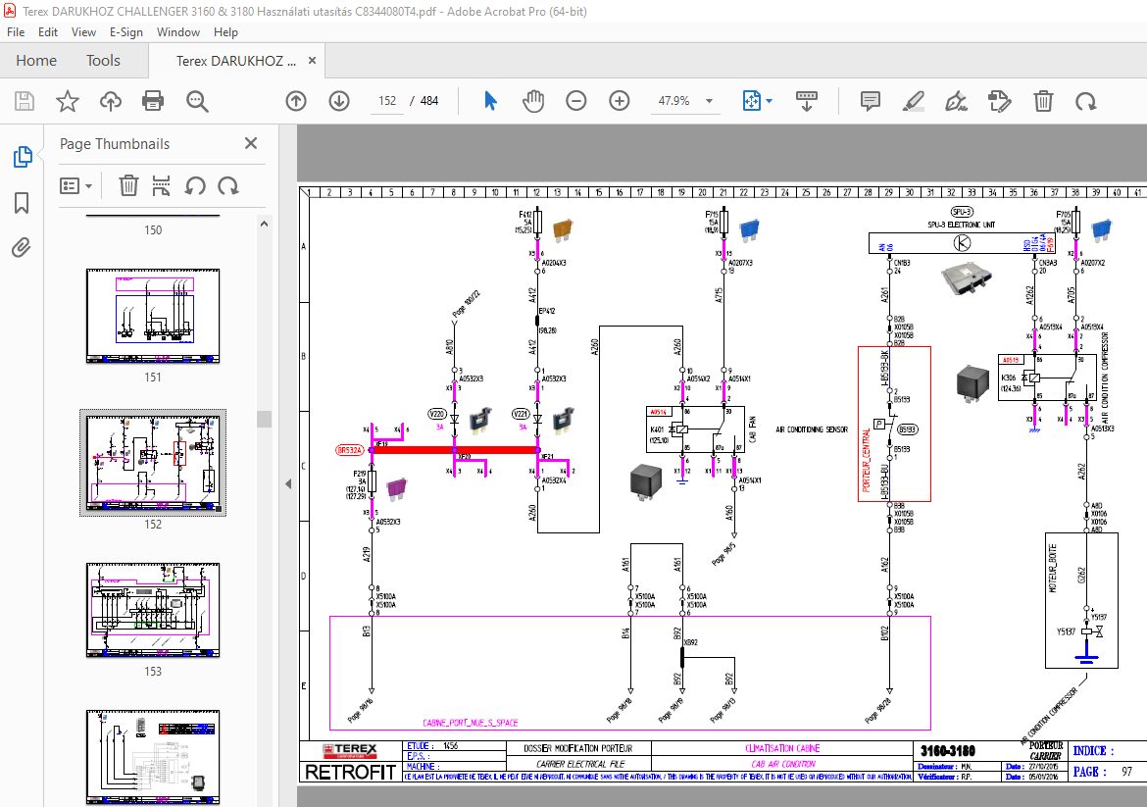
Task: Open the Attachments paperclip panel
Action: click(x=22, y=248)
